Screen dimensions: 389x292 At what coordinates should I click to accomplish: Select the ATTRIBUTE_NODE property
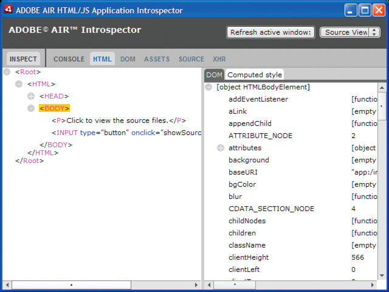coord(261,136)
